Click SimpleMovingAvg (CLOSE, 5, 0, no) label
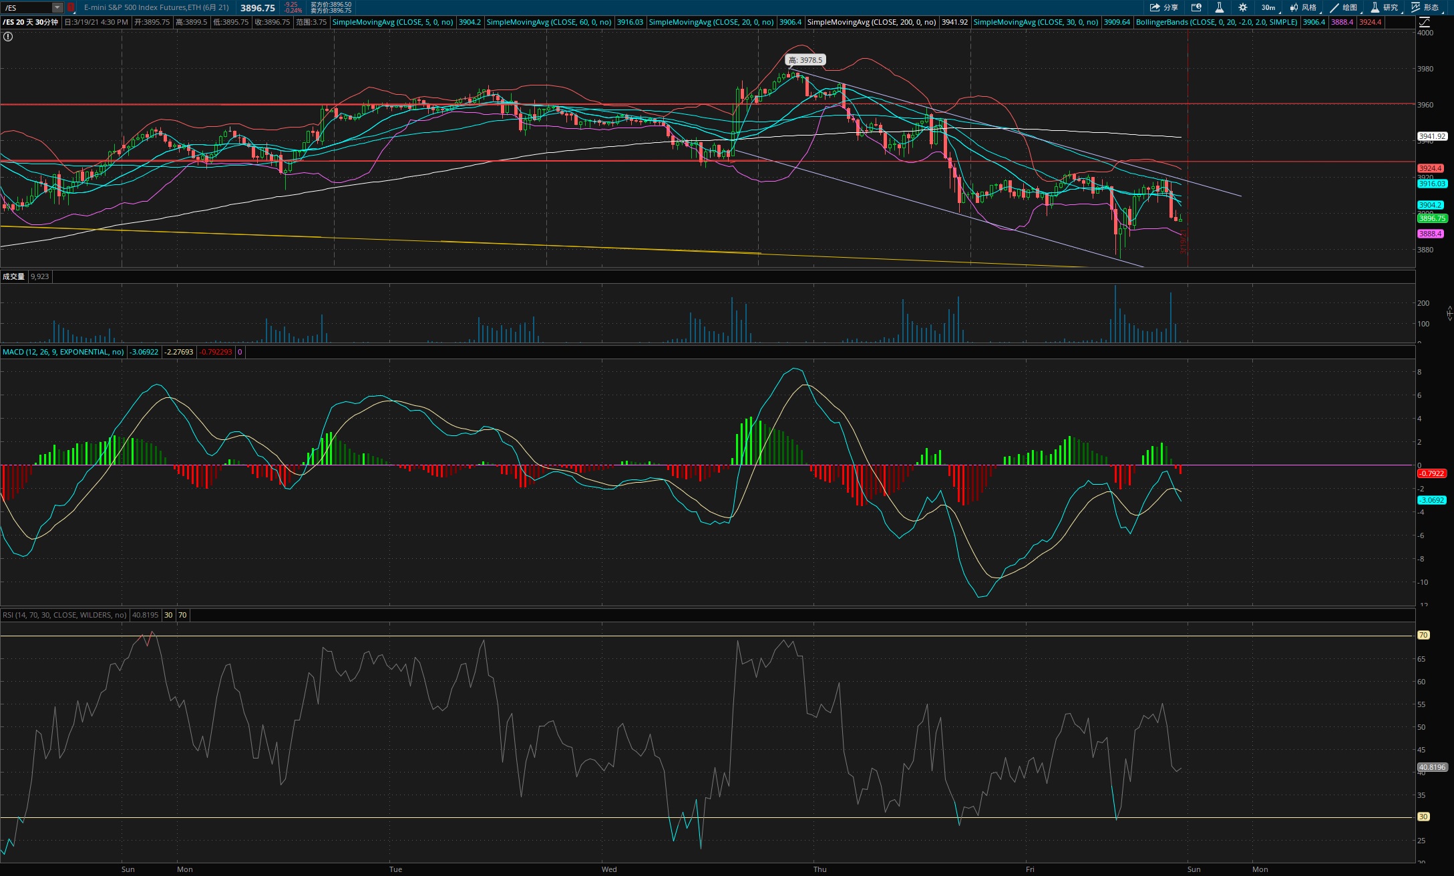 [x=393, y=22]
